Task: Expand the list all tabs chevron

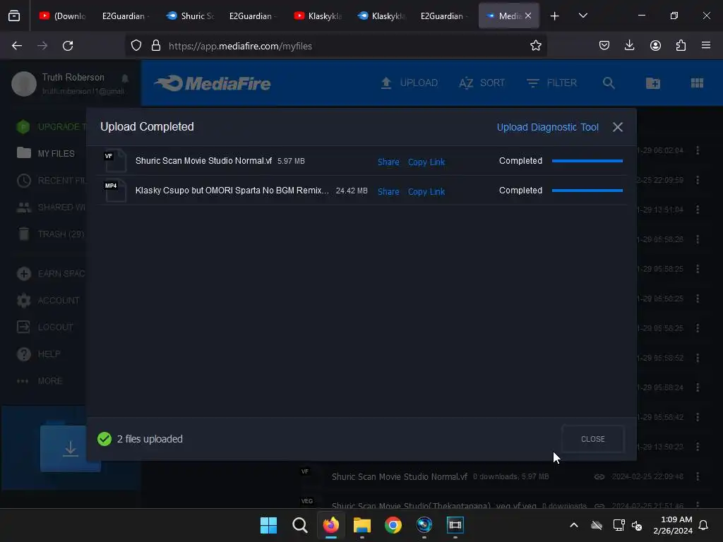Action: tap(582, 16)
